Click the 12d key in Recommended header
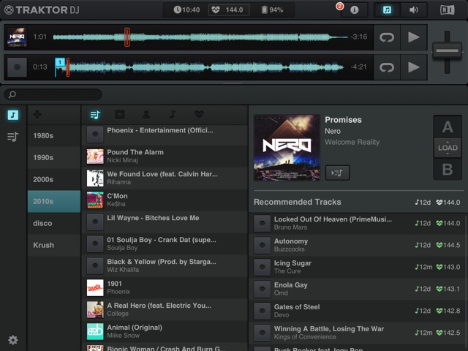This screenshot has width=468, height=351. (423, 203)
